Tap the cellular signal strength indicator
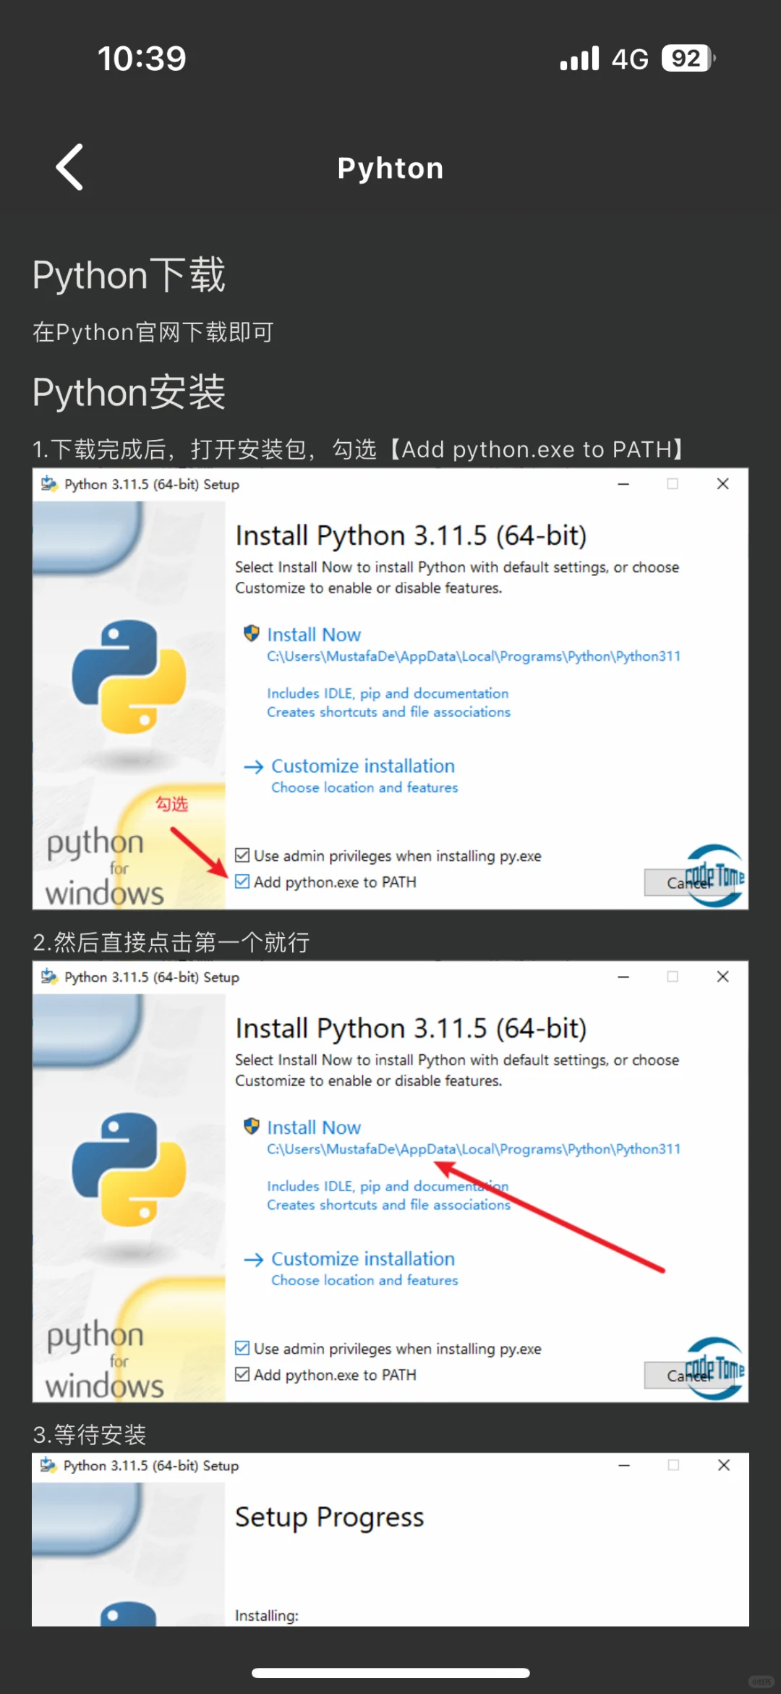Screen dimensions: 781x1694 click(580, 58)
